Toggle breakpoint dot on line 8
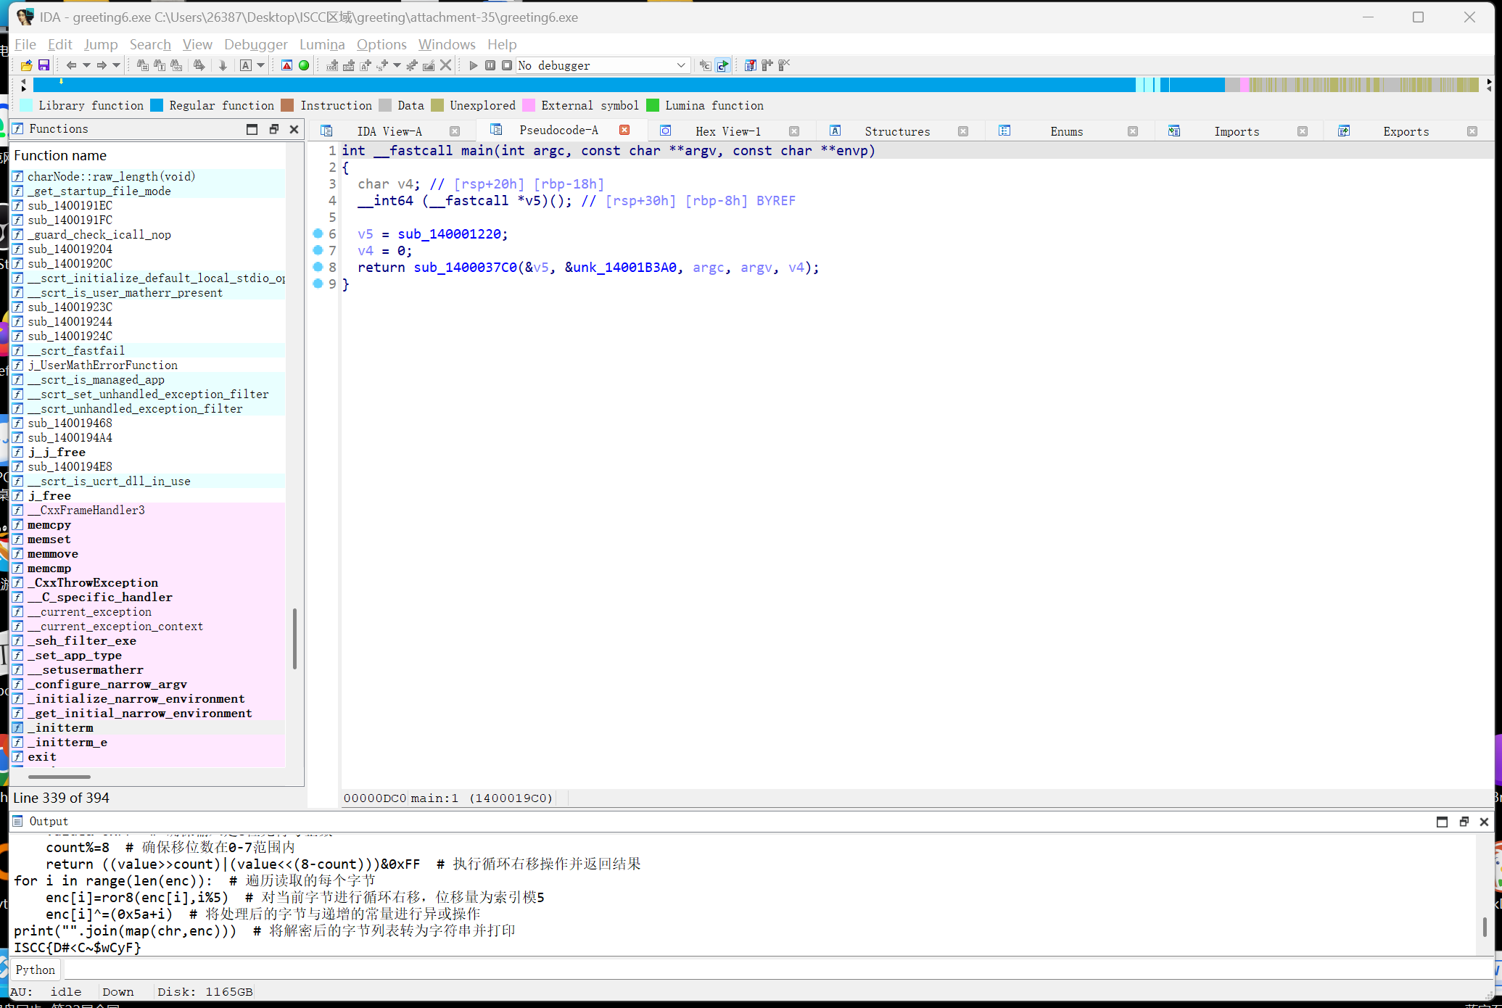1502x1008 pixels. (318, 267)
